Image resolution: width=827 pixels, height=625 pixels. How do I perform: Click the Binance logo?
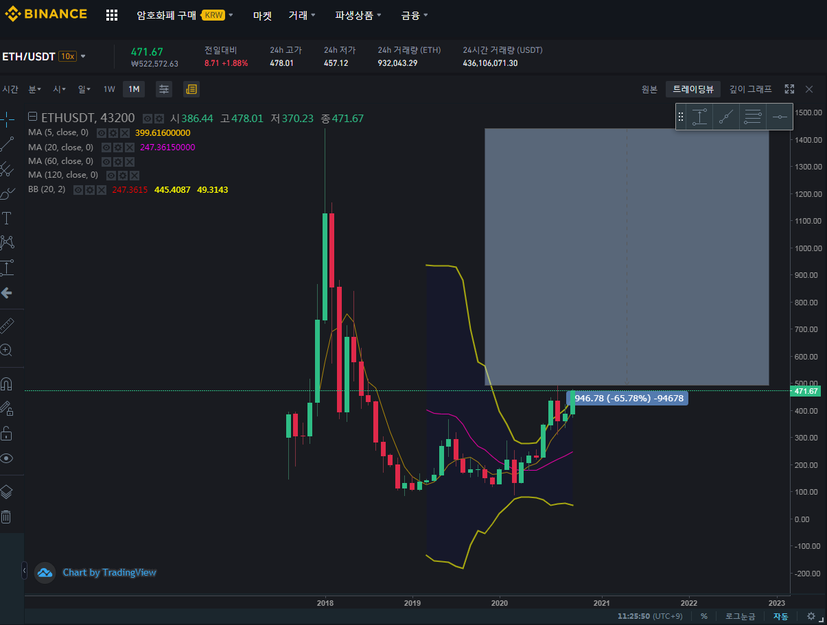[46, 14]
